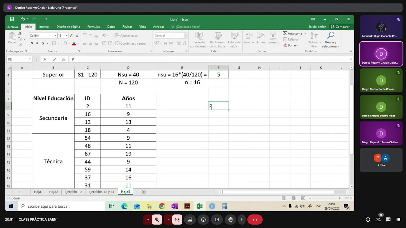Viewport: 406px width, 228px height.
Task: Collapse the Excel ribbon with the chevron
Action: pos(350,51)
